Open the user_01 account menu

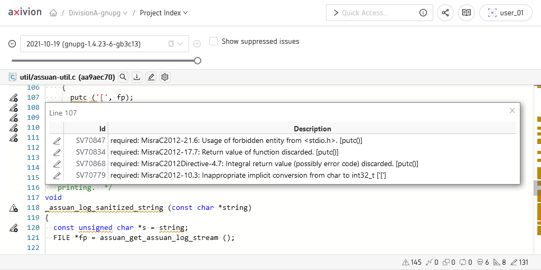click(x=506, y=13)
